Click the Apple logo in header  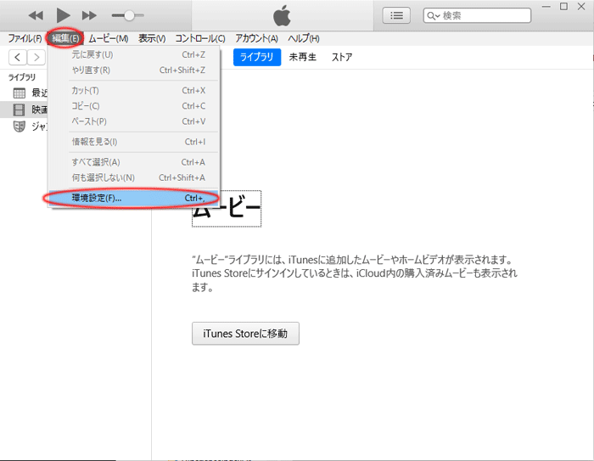click(x=282, y=16)
